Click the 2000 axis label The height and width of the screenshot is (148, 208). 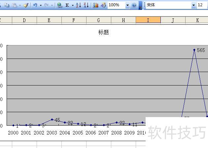13,133
